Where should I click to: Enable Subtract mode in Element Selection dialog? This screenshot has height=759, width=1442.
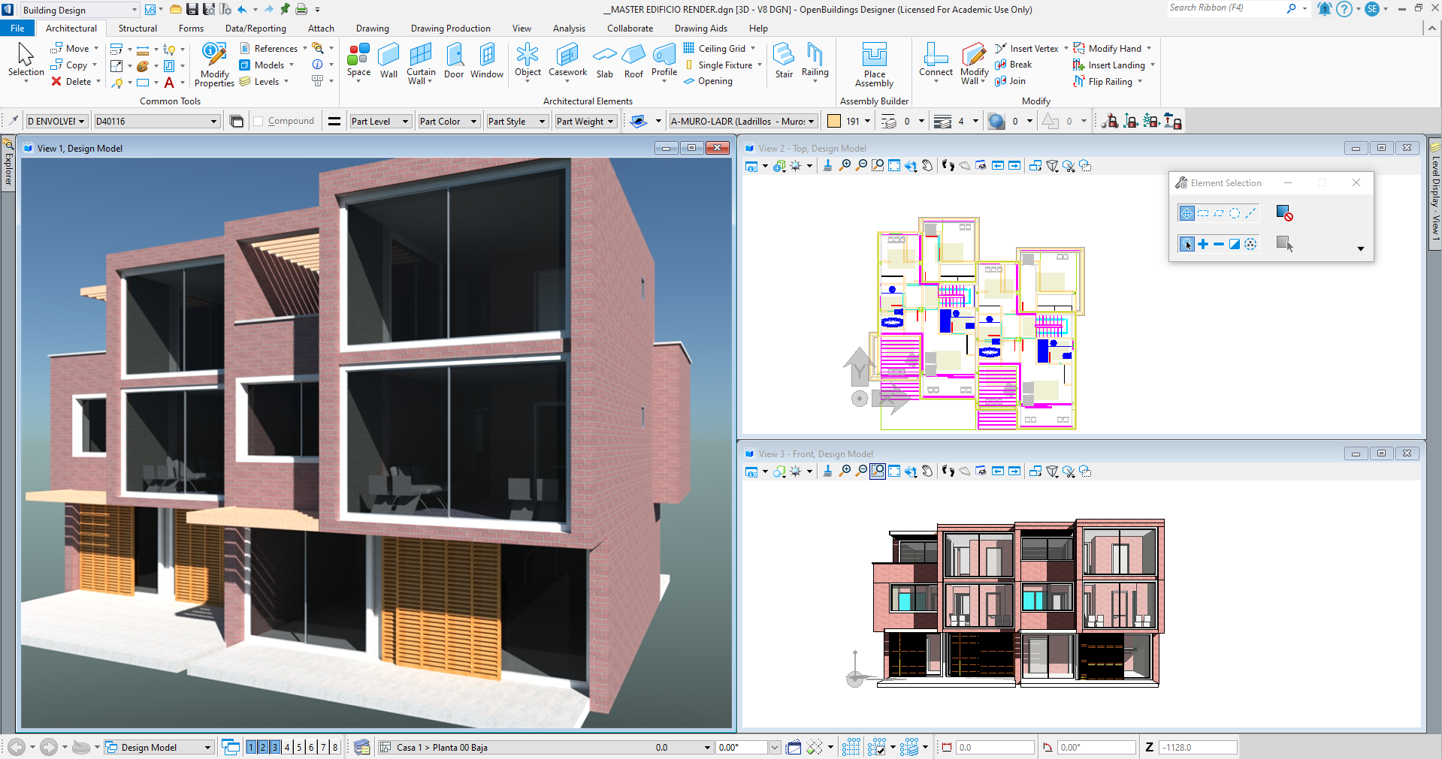click(1218, 244)
